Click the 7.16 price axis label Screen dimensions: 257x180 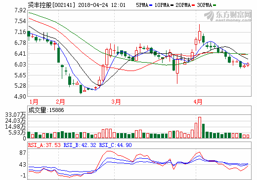(x=20, y=32)
